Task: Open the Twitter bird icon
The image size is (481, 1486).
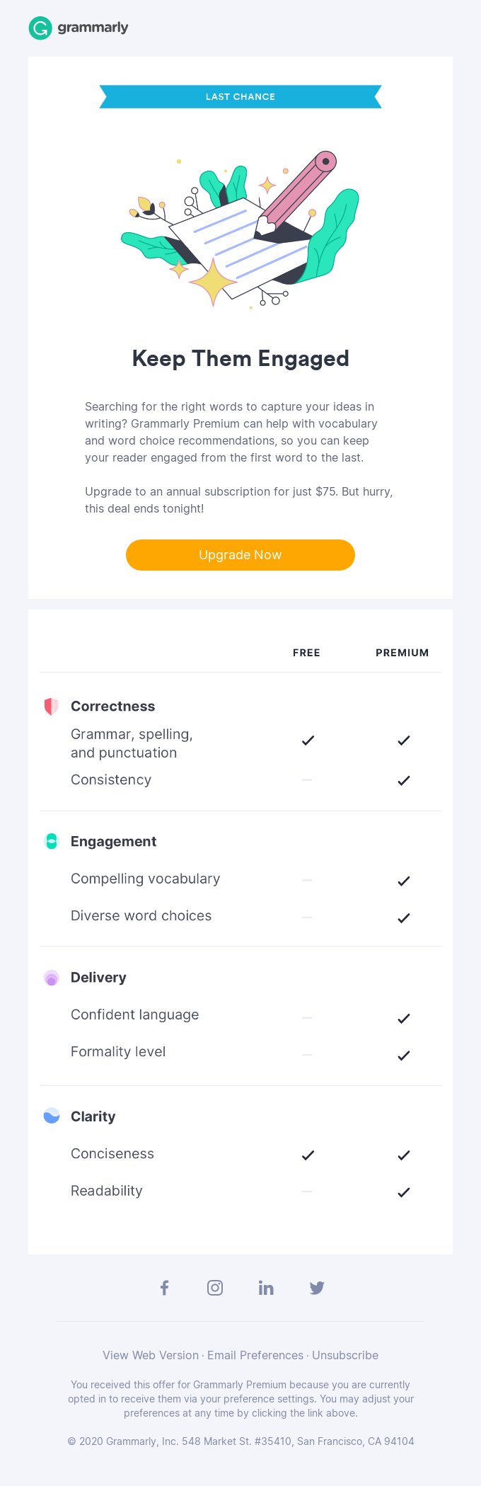Action: tap(317, 1288)
